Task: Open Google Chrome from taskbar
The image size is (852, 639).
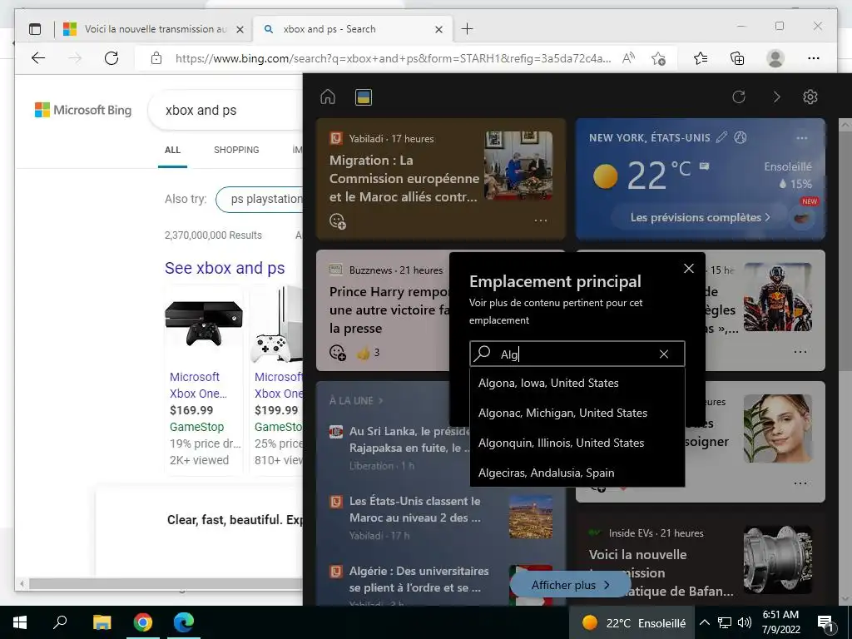Action: (x=143, y=622)
